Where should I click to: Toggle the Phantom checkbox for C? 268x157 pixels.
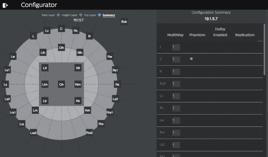[x=191, y=59]
